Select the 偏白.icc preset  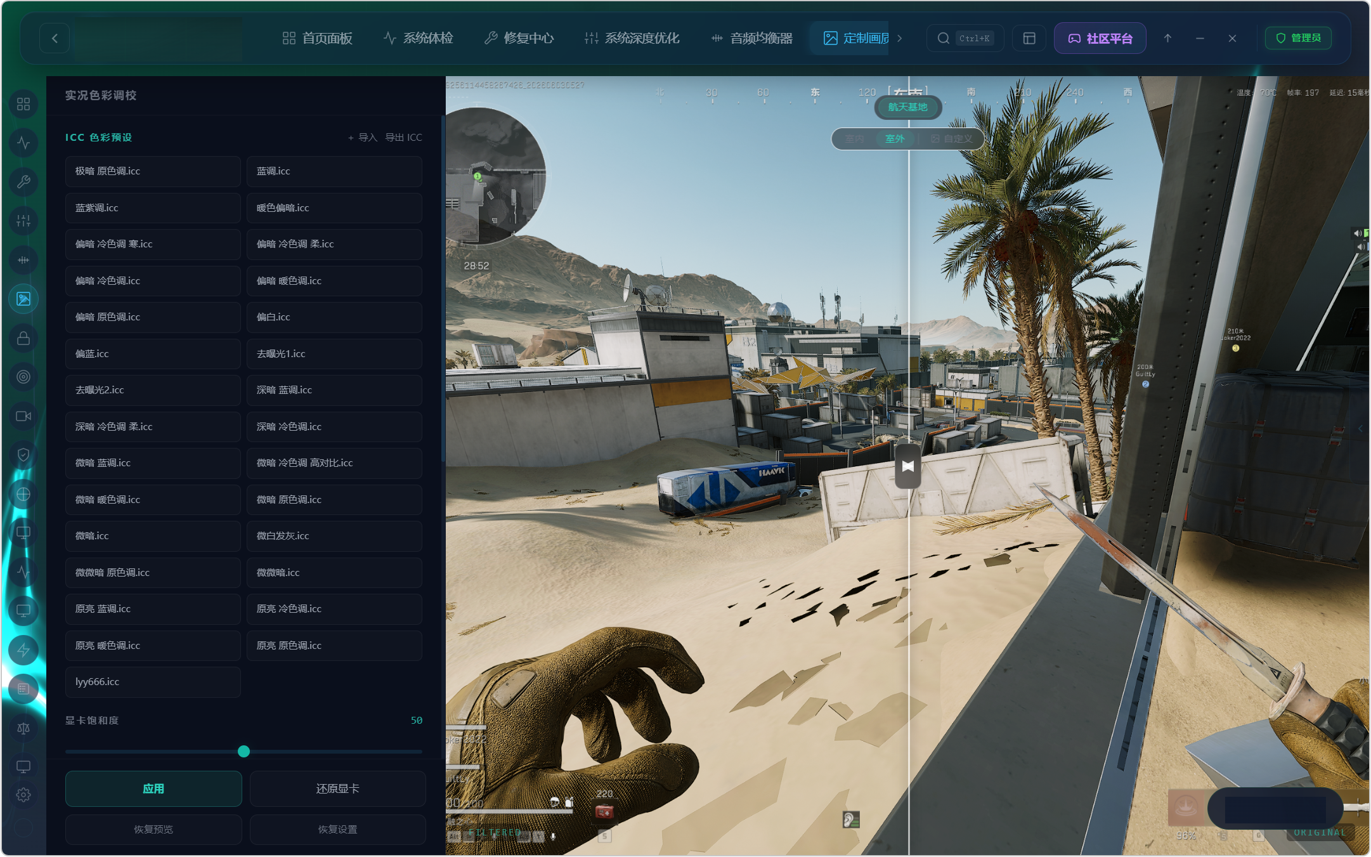coord(334,317)
